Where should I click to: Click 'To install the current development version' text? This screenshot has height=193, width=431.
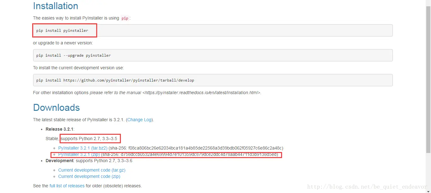(x=79, y=68)
